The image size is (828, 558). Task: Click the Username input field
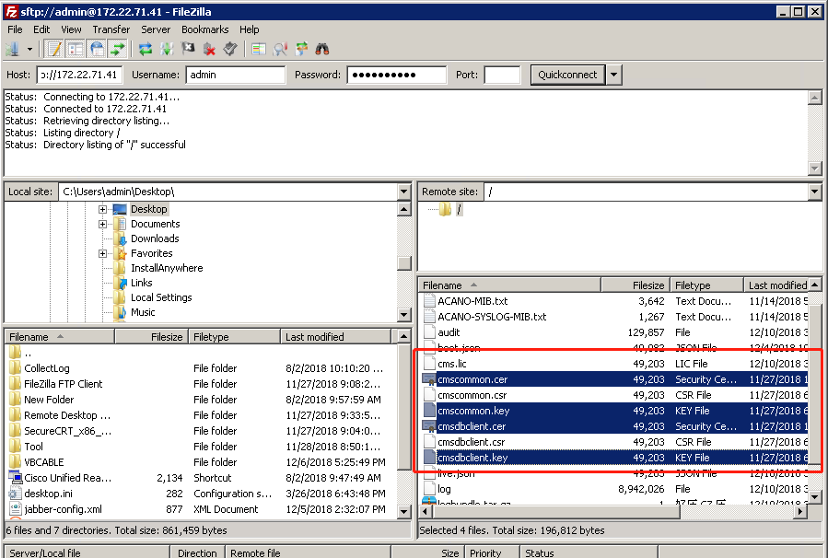236,75
